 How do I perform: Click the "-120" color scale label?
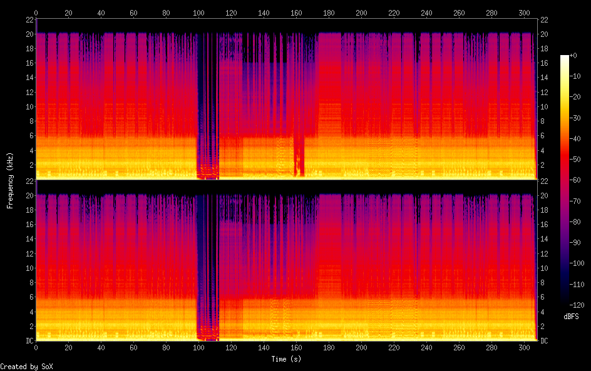pos(577,305)
